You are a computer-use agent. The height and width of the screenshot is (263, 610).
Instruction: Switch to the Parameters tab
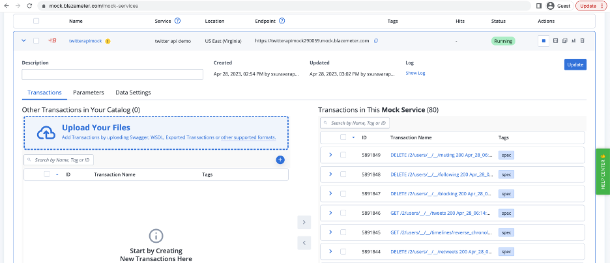coord(89,92)
